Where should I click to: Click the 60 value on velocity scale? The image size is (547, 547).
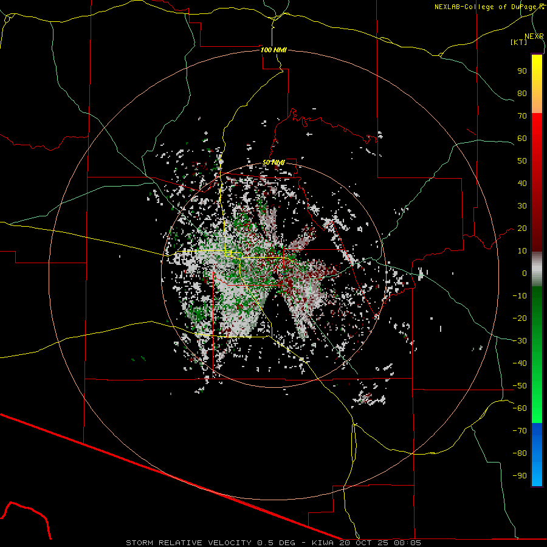pos(522,139)
